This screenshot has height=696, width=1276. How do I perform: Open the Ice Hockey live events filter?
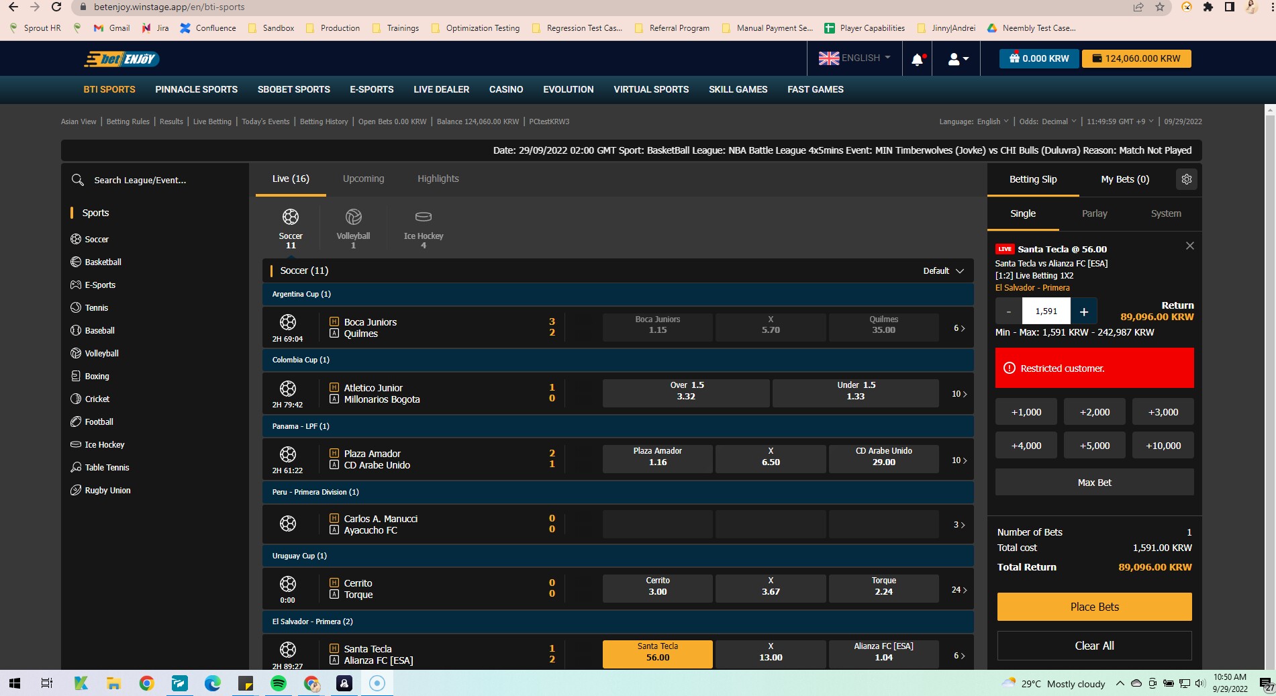(x=423, y=227)
